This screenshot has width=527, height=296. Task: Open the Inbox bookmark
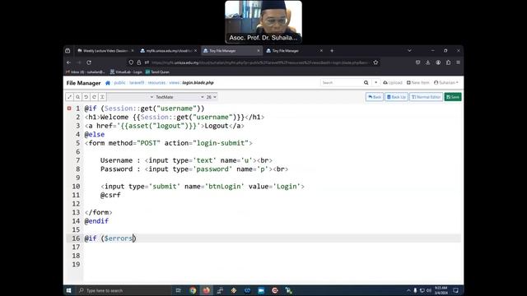(x=86, y=72)
